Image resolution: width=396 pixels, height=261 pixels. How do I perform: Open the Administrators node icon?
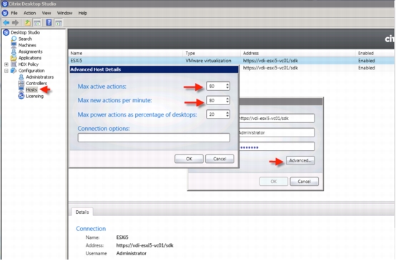coord(21,77)
